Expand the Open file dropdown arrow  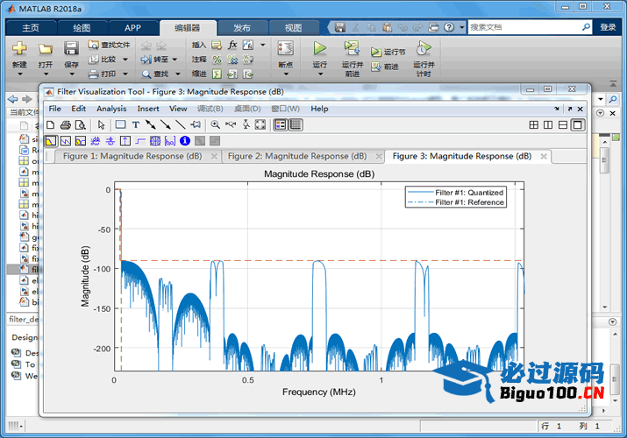[46, 74]
